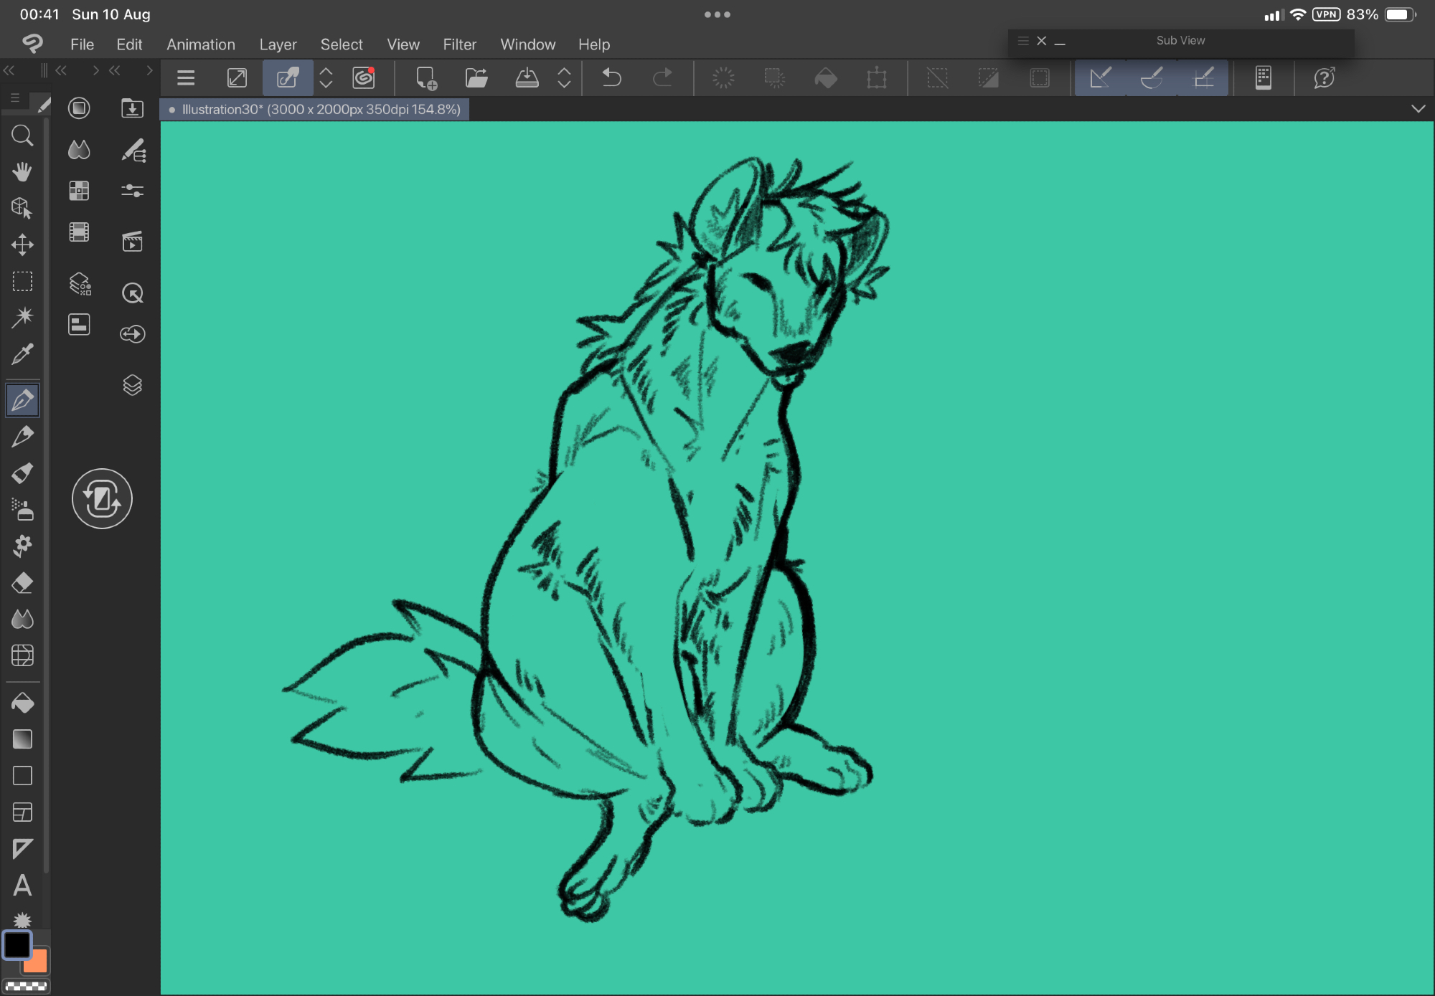1435x996 pixels.
Task: Click the Undo arrow in the command bar
Action: pos(611,77)
